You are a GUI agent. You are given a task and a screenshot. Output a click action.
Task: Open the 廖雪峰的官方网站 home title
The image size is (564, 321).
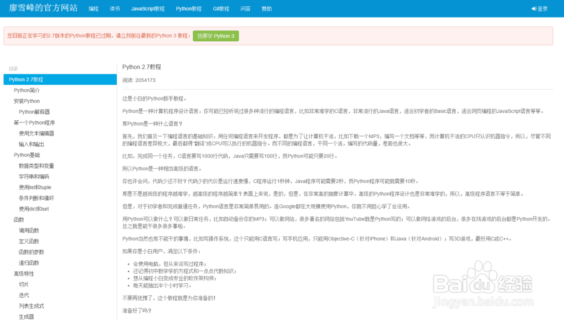(43, 8)
